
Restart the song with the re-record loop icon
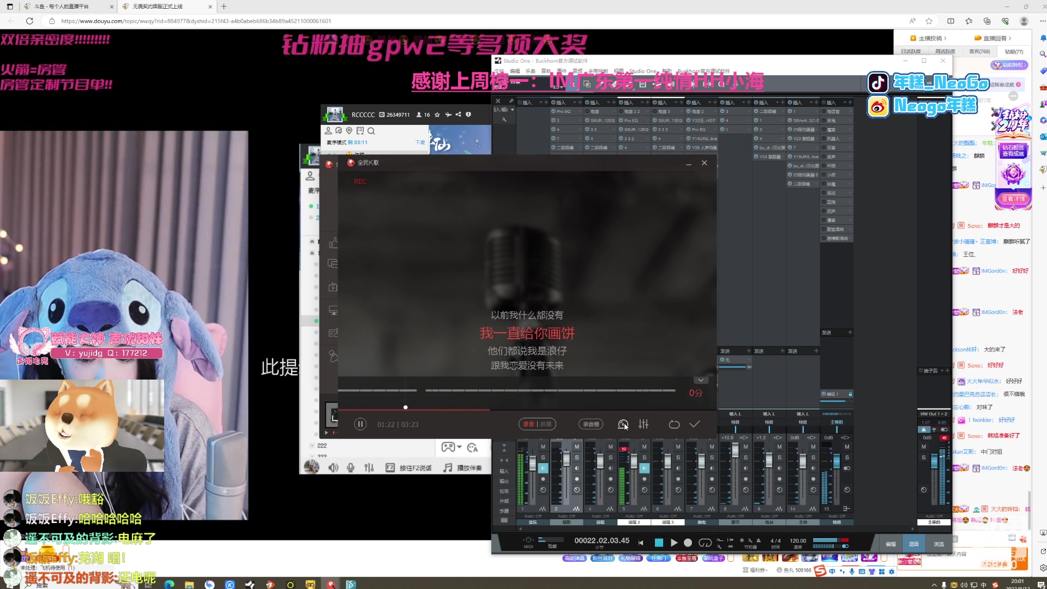pos(674,424)
